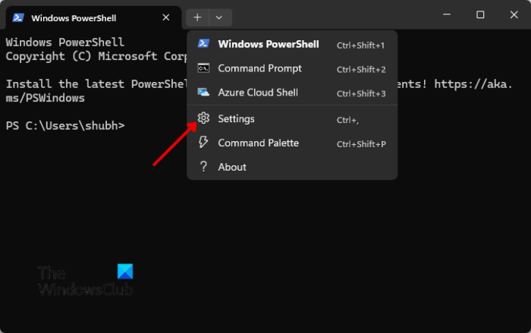Open the About menu item
Viewport: 531px width, 333px height.
pos(232,167)
